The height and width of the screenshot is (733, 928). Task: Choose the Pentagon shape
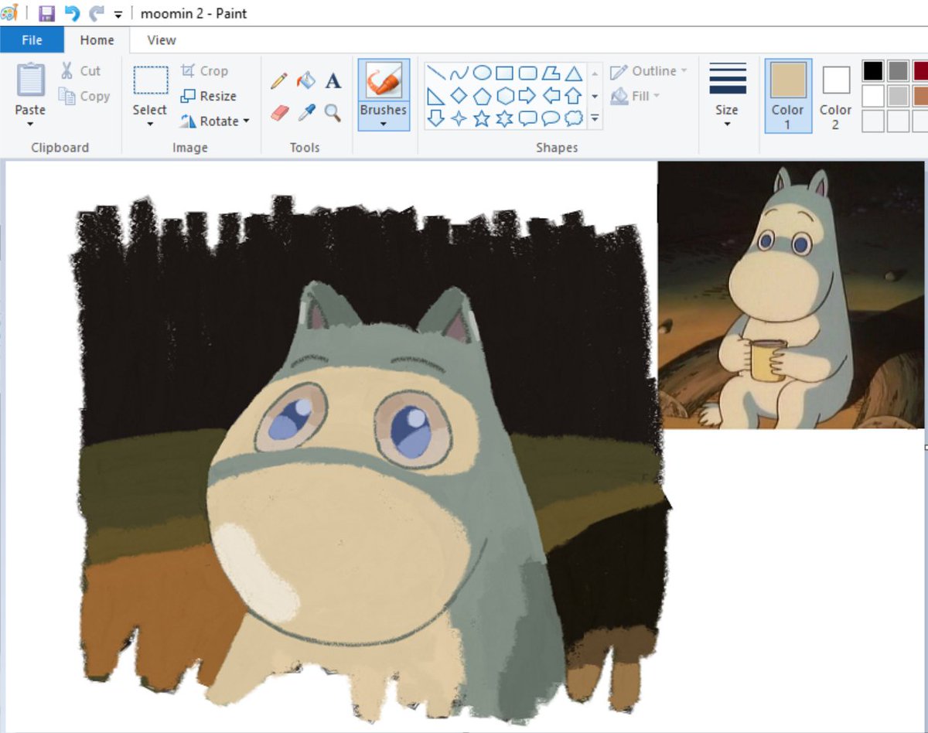pos(482,96)
